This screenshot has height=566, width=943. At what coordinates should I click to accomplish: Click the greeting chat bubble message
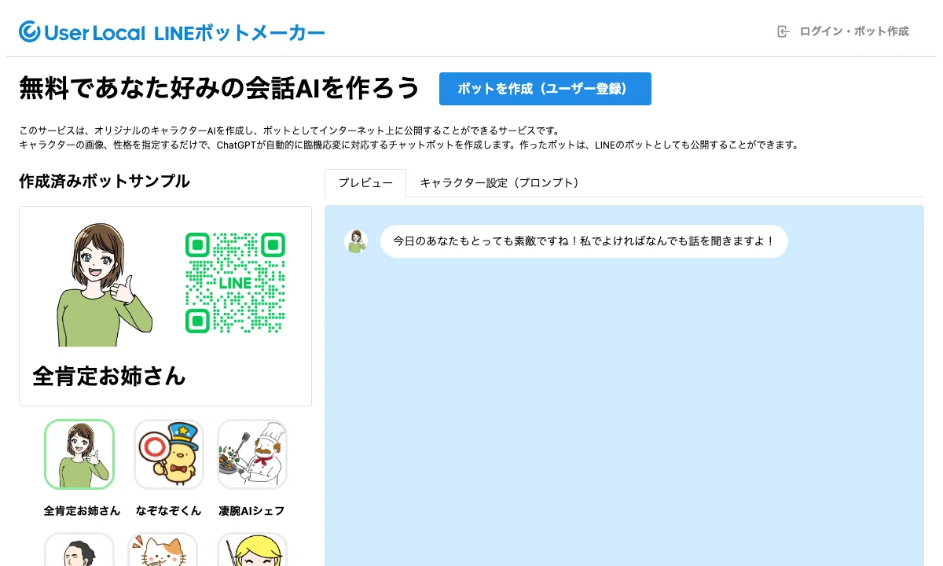[x=584, y=241]
